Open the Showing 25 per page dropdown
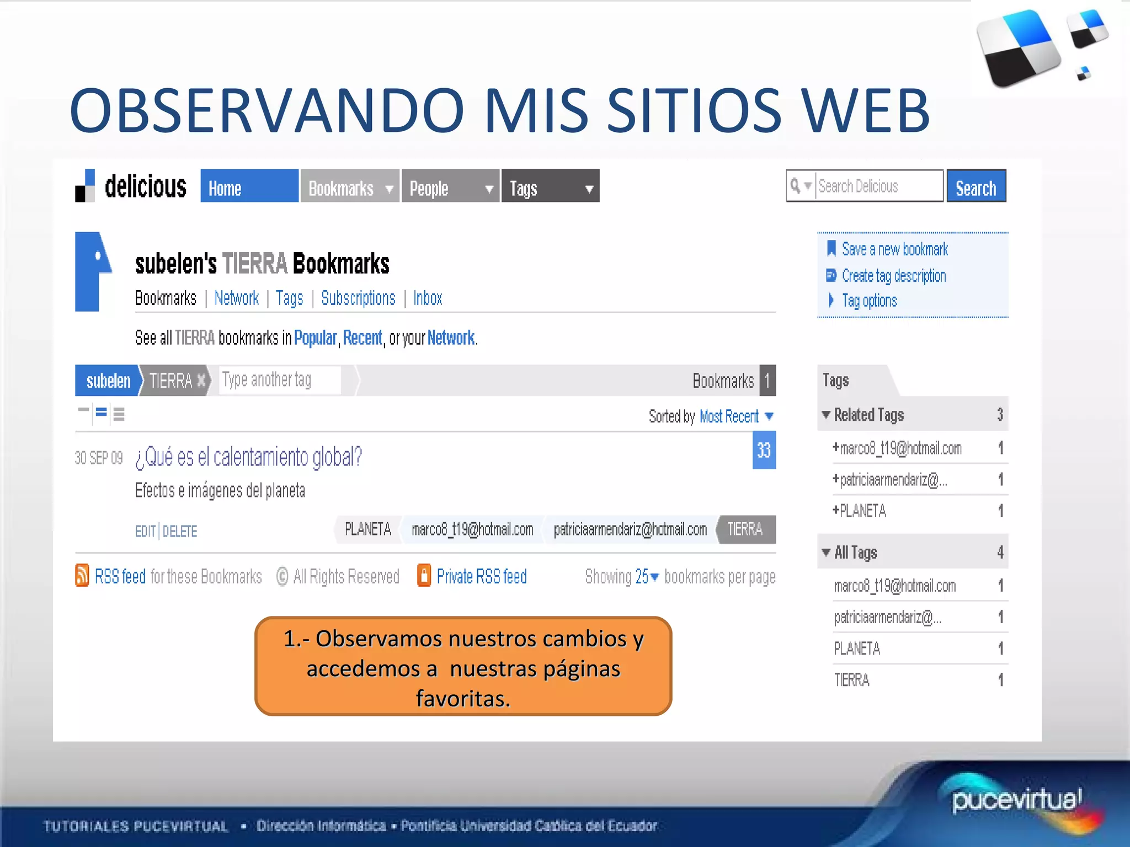 click(x=647, y=576)
